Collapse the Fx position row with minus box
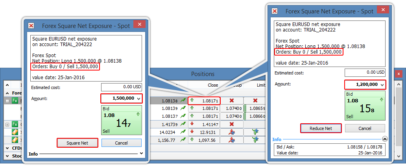Screen dimensions: 406x167 pos(7,101)
